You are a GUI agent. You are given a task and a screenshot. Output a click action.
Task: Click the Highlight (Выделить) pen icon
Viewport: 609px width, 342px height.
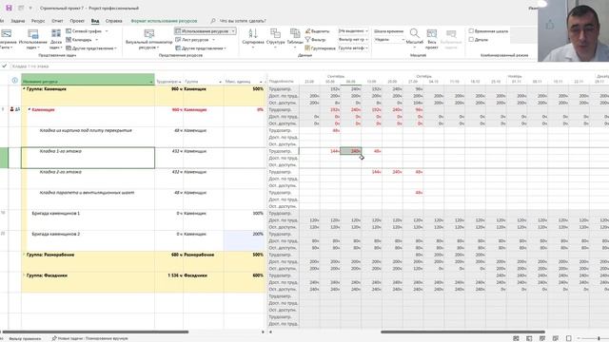tap(307, 31)
